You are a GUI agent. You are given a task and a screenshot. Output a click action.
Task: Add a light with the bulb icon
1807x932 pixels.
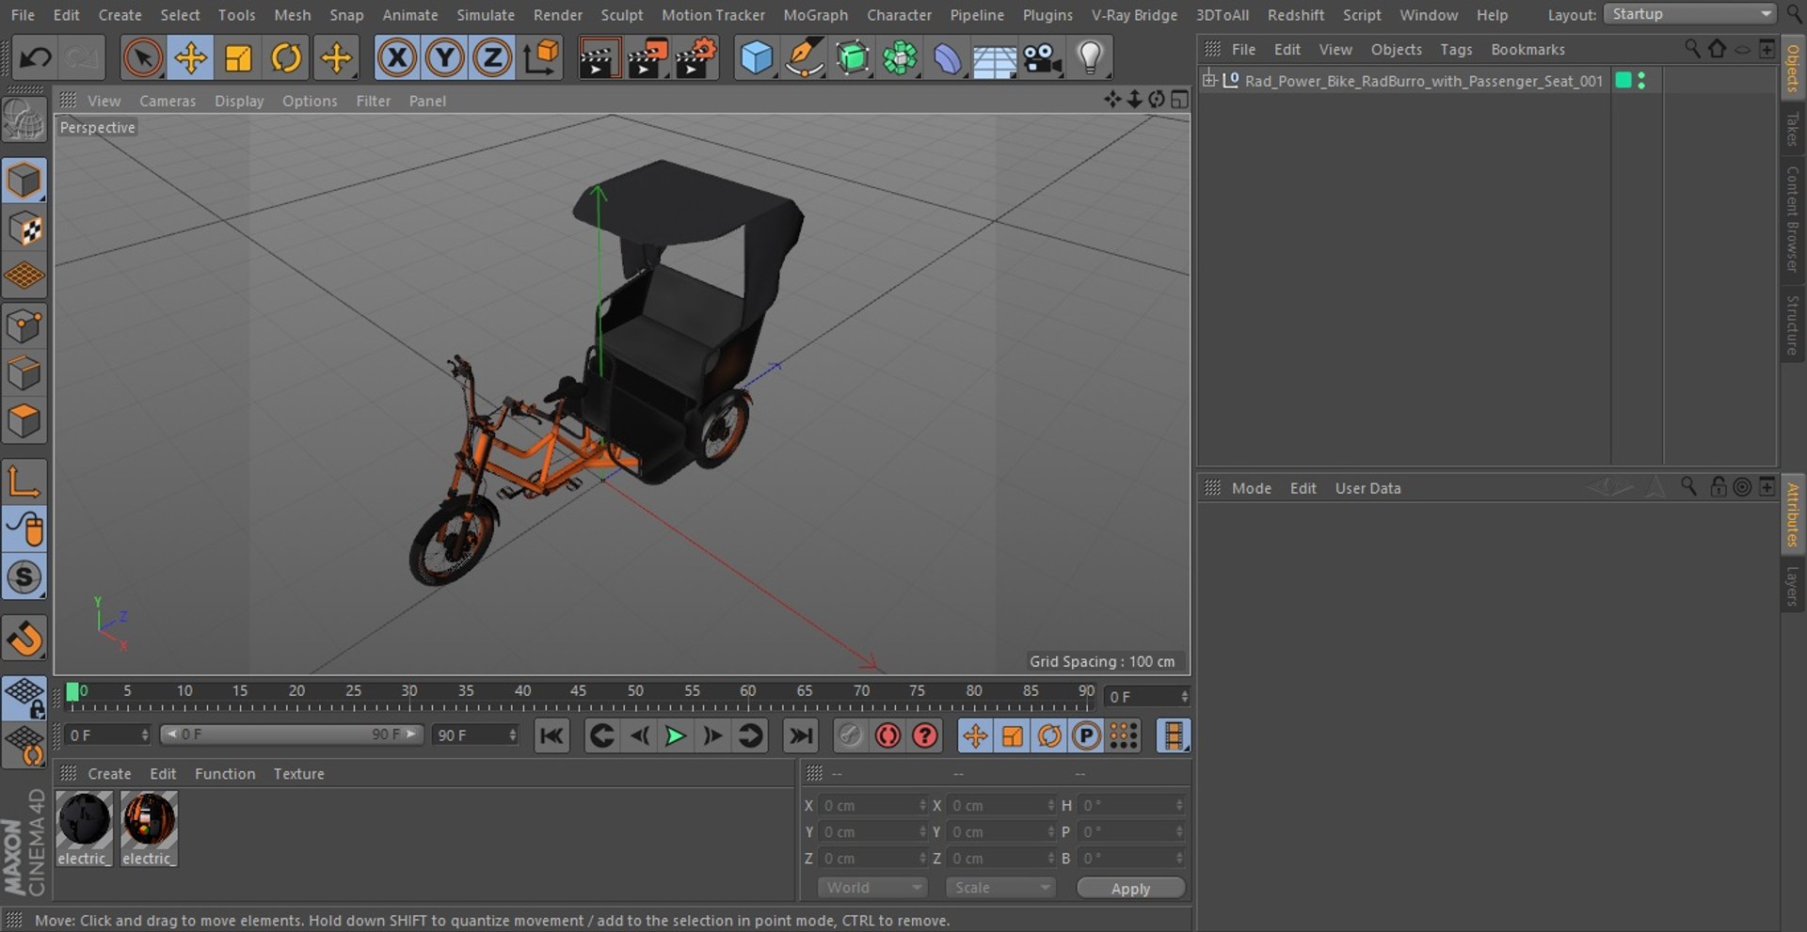pos(1090,58)
